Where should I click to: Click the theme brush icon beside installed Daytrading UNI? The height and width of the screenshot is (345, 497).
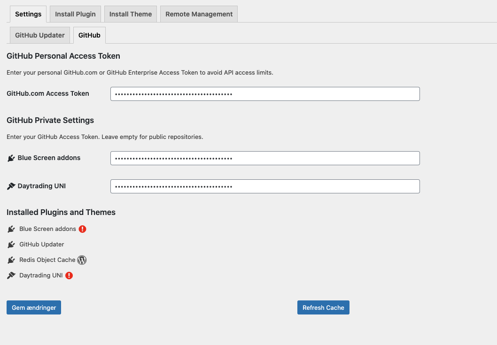coord(11,276)
